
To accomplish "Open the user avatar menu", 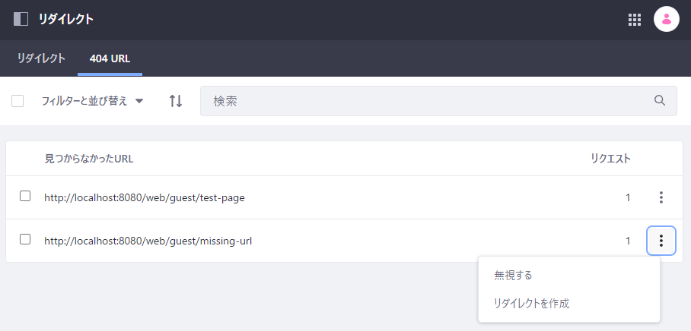I will 666,20.
